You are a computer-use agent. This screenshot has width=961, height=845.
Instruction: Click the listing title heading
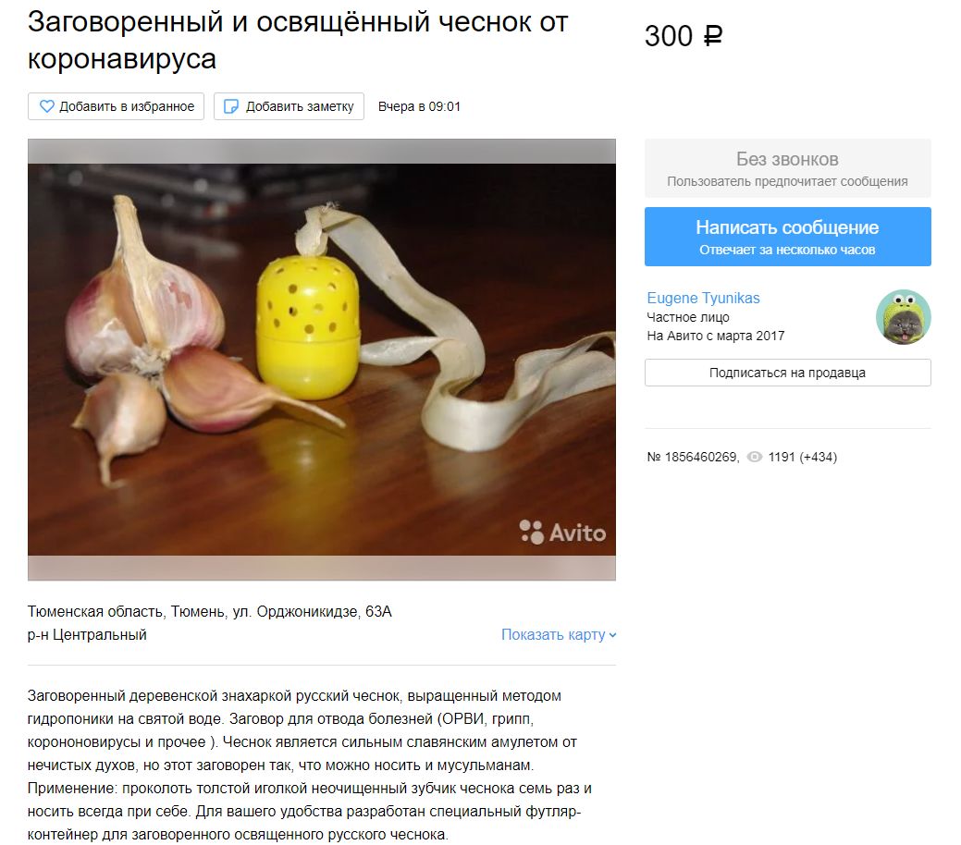pyautogui.click(x=298, y=41)
